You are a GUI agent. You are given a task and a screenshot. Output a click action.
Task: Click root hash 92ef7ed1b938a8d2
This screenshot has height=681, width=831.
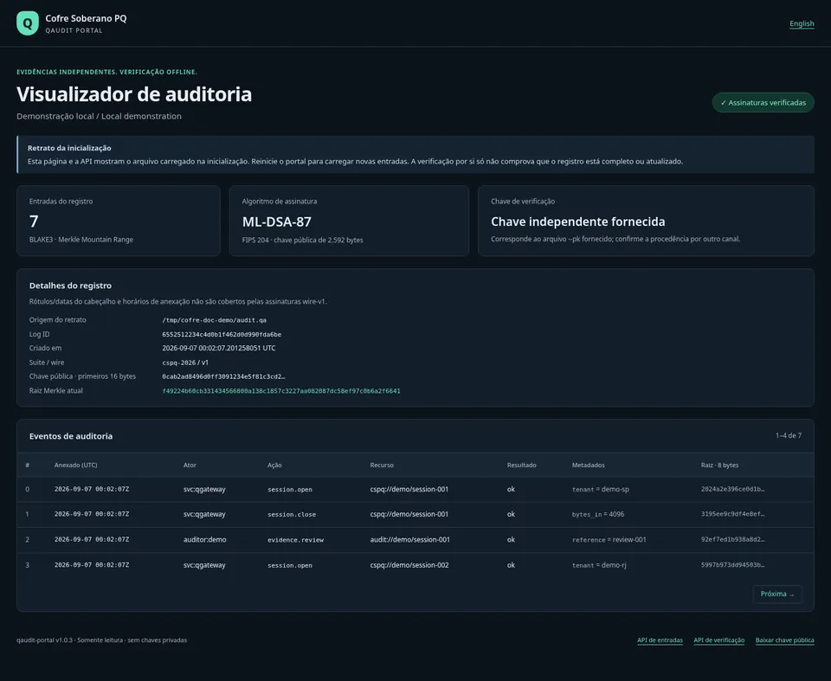[x=732, y=539]
